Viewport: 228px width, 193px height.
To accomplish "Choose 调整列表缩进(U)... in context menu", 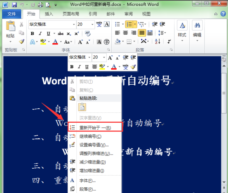I will tap(95, 153).
